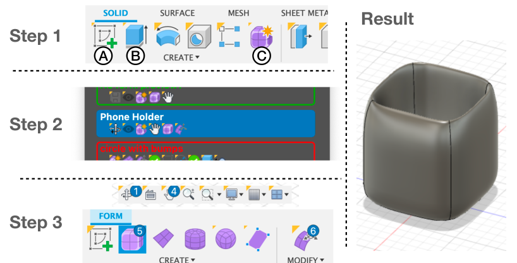Image resolution: width=517 pixels, height=263 pixels.
Task: Expand the Grid and Snaps dropdown arrow
Action: tap(264, 195)
